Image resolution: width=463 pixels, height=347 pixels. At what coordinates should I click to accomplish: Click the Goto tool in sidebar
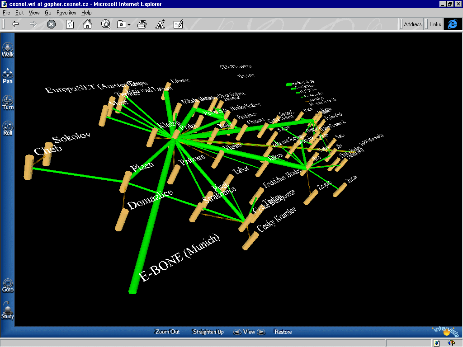pyautogui.click(x=8, y=285)
